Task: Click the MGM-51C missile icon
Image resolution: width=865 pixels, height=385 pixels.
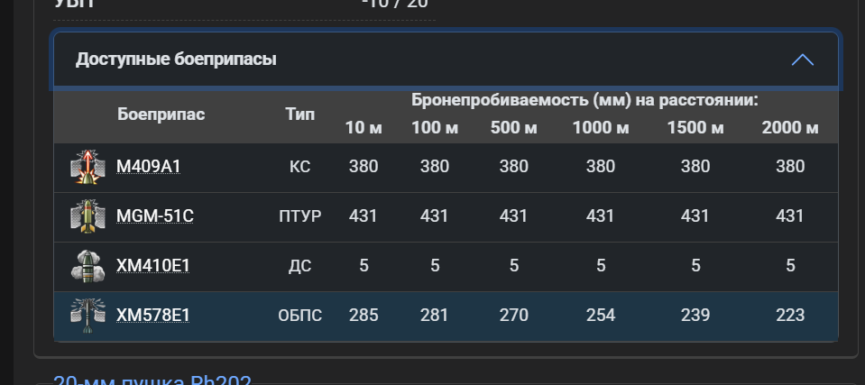Action: coord(87,216)
